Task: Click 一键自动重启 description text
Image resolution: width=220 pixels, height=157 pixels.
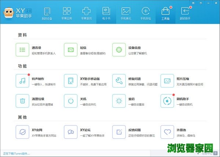Action: click(x=136, y=104)
